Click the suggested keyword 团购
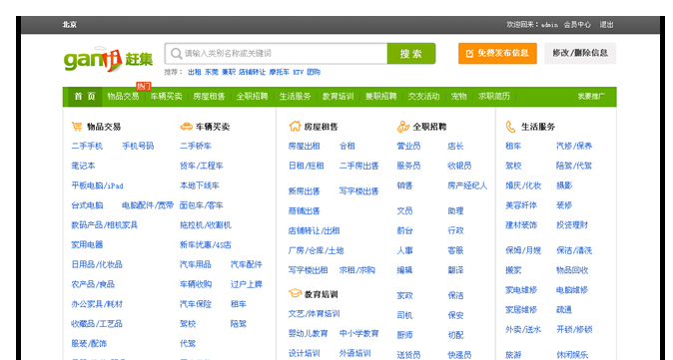Screen dimensions: 673x360 point(314,72)
